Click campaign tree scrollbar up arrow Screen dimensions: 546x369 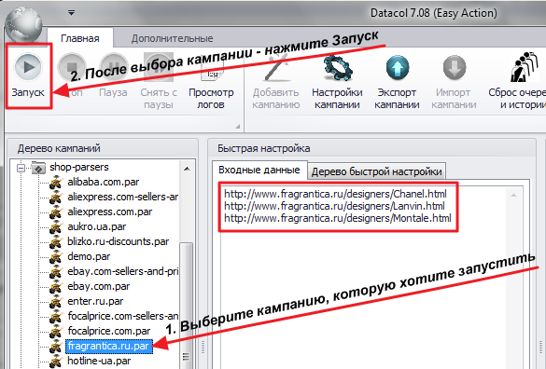[187, 169]
